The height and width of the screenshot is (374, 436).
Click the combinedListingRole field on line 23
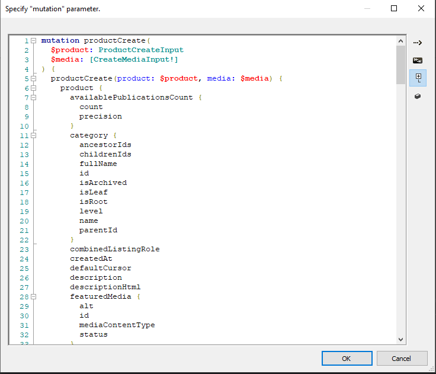pos(114,250)
